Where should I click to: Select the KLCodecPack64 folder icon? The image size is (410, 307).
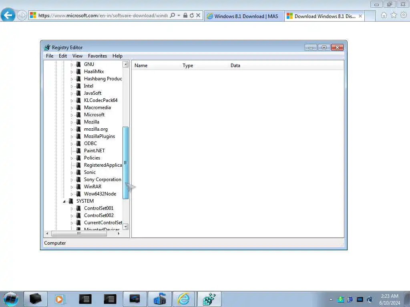(78, 100)
